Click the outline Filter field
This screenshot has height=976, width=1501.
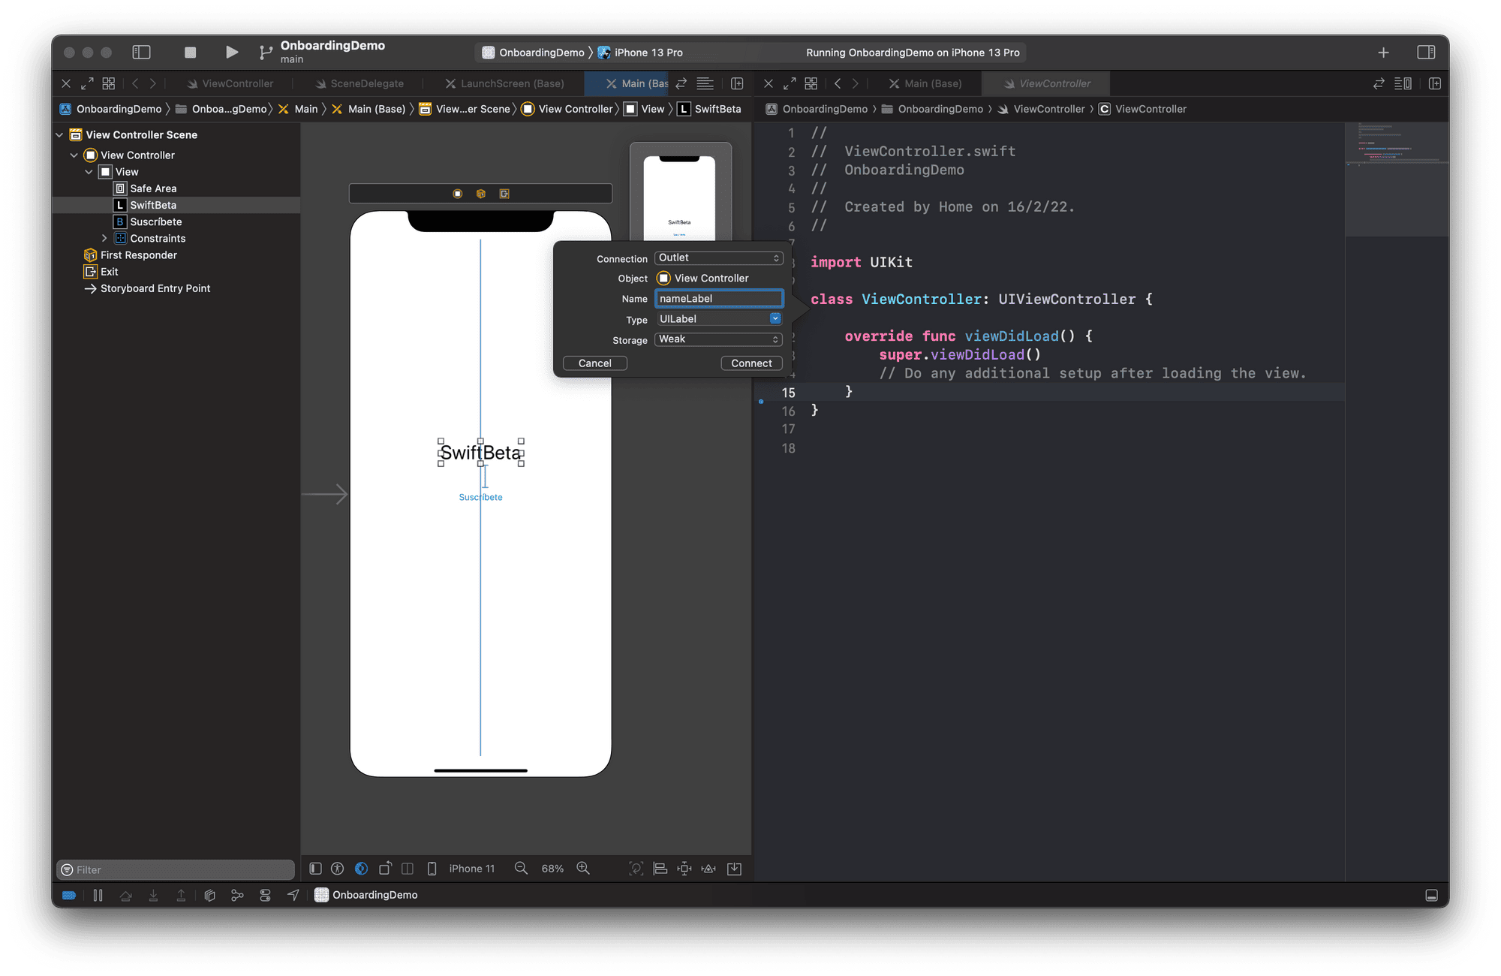pyautogui.click(x=176, y=869)
